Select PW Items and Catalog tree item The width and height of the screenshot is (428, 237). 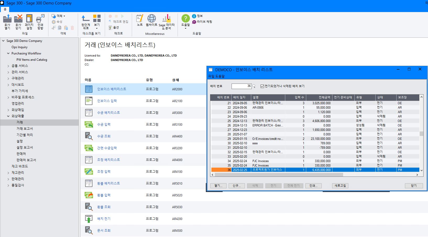pyautogui.click(x=32, y=60)
